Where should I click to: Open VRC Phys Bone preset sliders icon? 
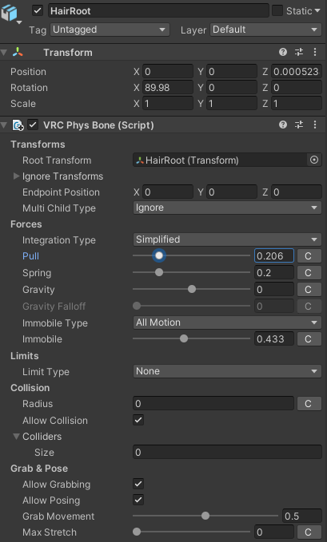pyautogui.click(x=298, y=125)
